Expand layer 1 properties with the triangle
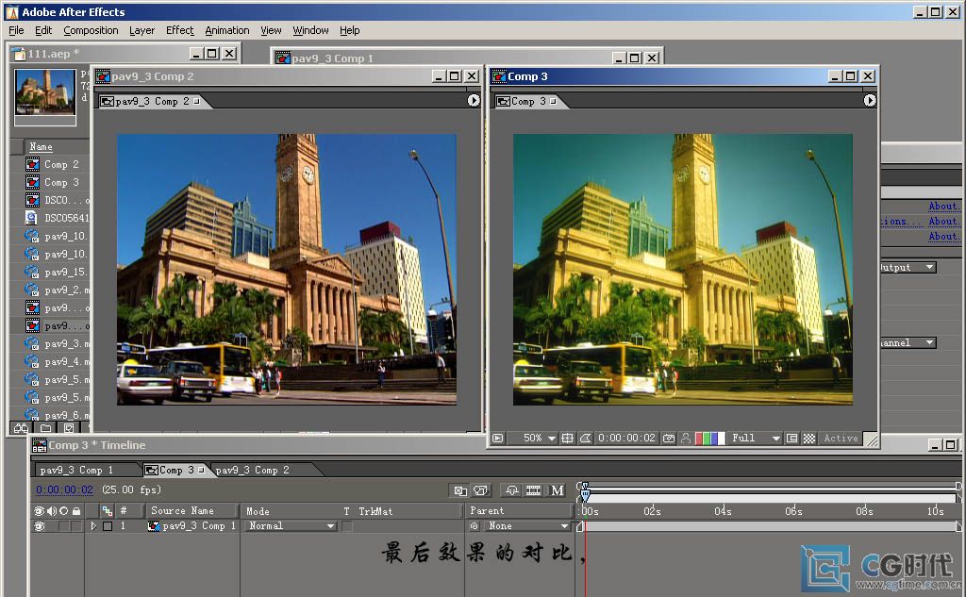This screenshot has width=966, height=597. tap(93, 526)
